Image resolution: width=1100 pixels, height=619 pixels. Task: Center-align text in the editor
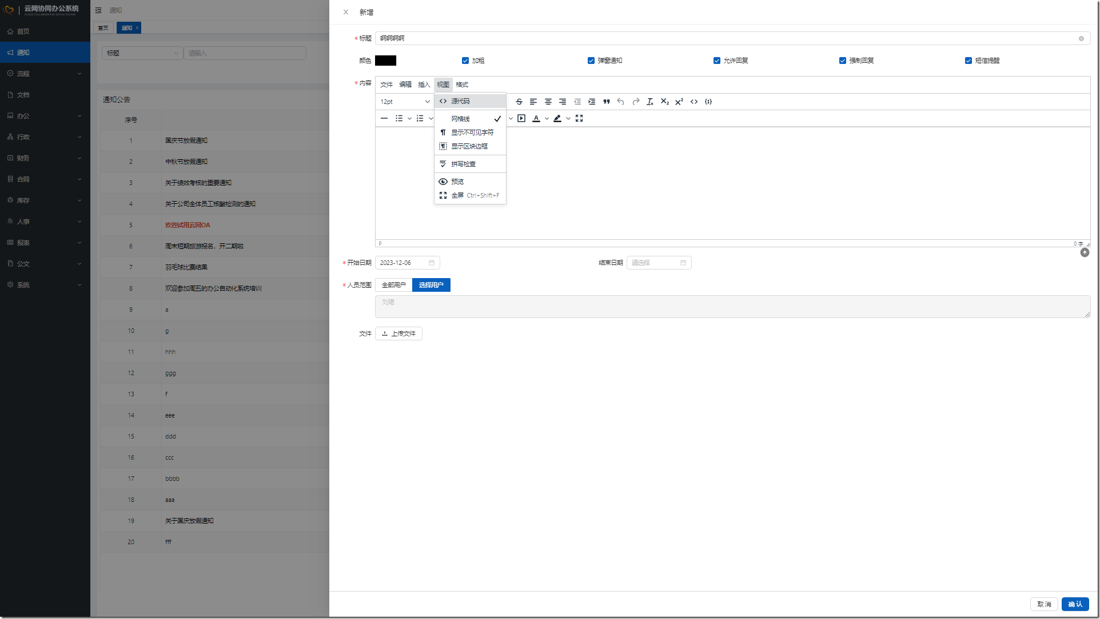[x=548, y=102]
